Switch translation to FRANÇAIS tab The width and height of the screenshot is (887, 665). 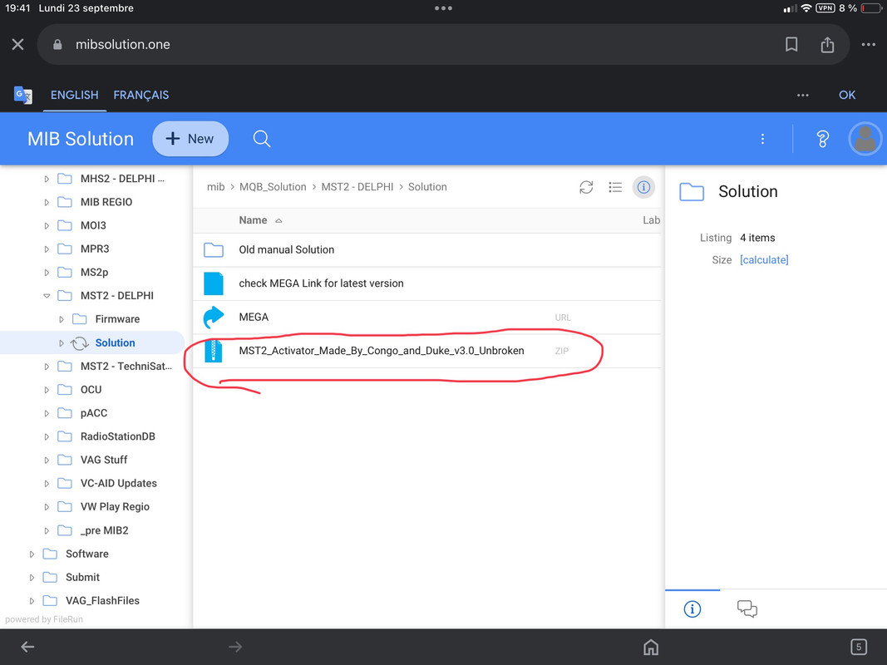click(140, 95)
